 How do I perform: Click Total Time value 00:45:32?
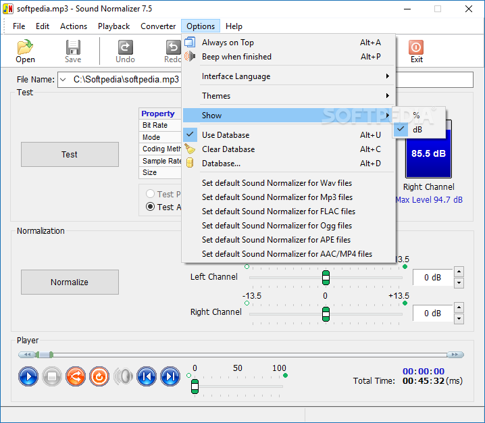click(x=424, y=380)
